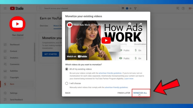Open the Learn more link

(129, 78)
